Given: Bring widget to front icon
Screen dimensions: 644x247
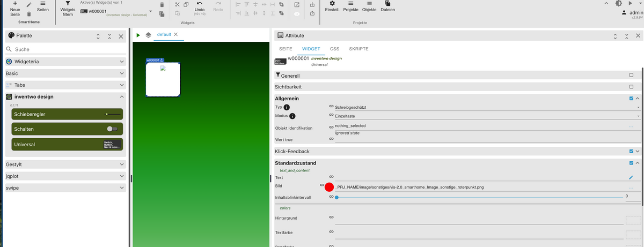Looking at the screenshot, I should click(282, 4).
